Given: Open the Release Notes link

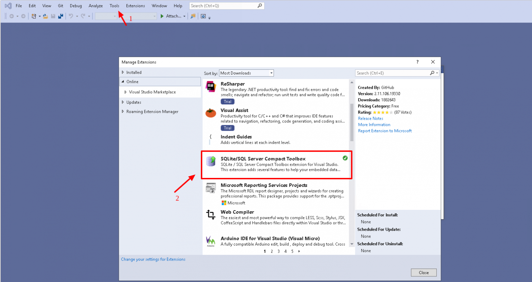Looking at the screenshot, I should (370, 118).
